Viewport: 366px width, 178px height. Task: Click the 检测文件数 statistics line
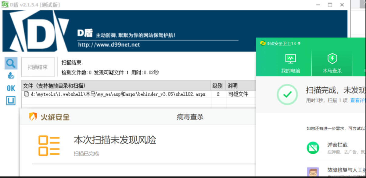pyautogui.click(x=110, y=73)
